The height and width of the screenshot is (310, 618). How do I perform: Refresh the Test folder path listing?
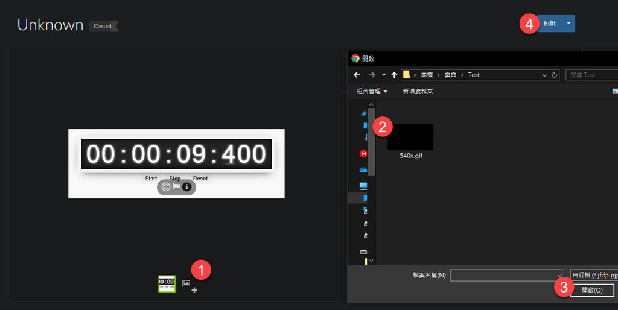pyautogui.click(x=554, y=75)
